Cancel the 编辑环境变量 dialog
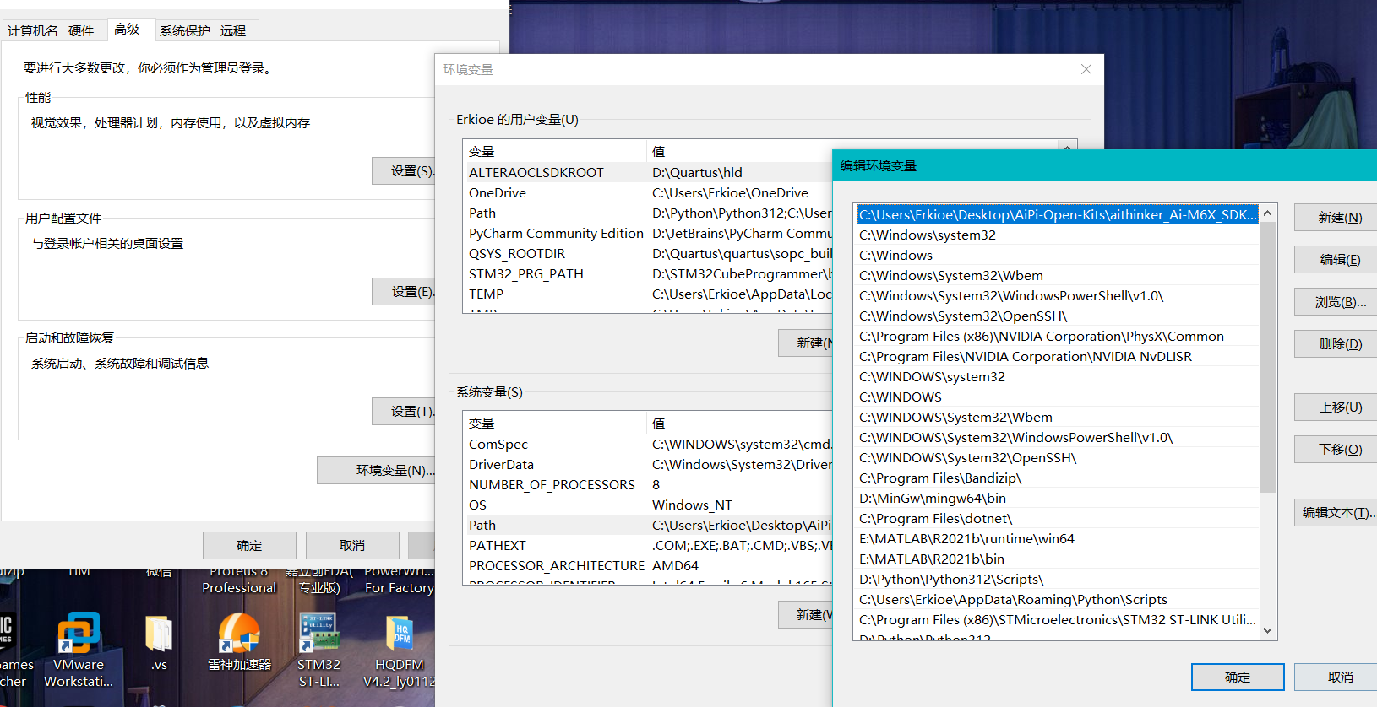This screenshot has height=707, width=1377. 1337,677
